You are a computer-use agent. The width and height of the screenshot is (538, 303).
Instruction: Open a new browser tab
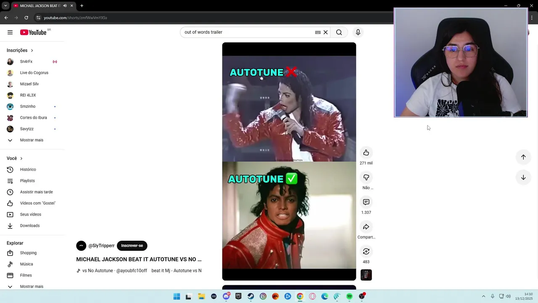coord(82,6)
